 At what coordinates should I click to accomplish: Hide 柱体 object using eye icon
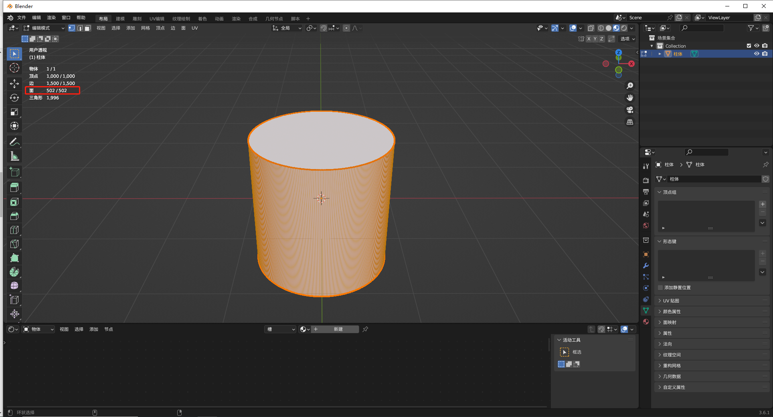coord(757,54)
